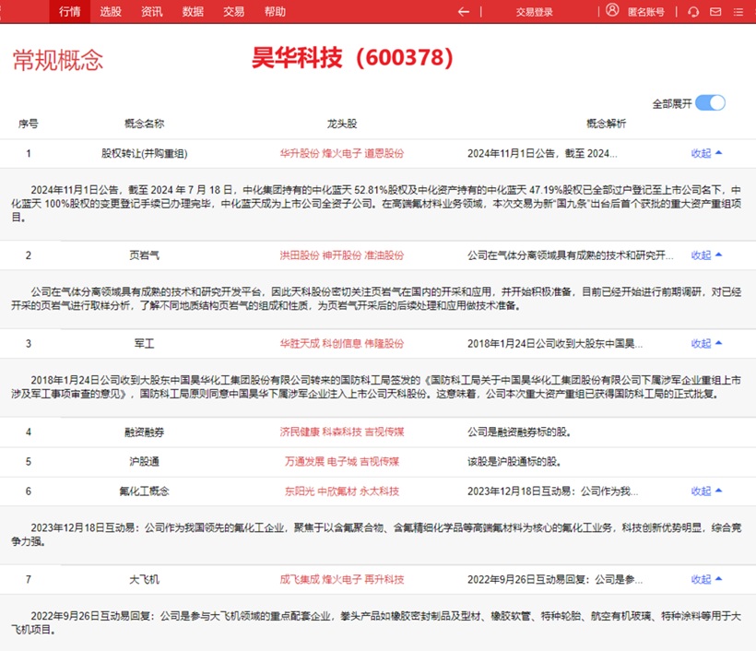Viewport: 756px width, 651px height.
Task: Open leading stock link 万通发展
Action: point(304,461)
